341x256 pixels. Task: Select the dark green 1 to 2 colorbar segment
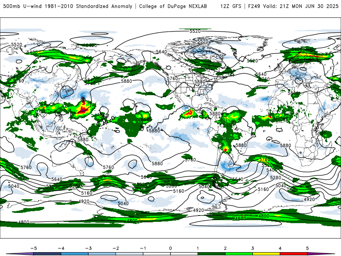click(211, 254)
